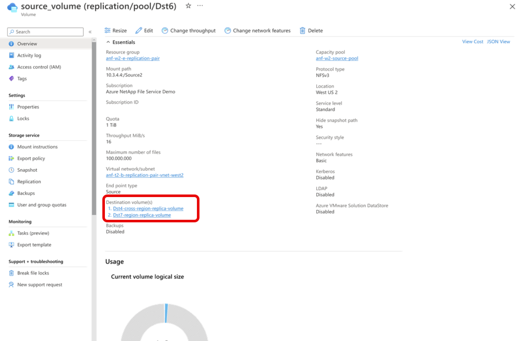Click the Change throughput button label

(193, 30)
